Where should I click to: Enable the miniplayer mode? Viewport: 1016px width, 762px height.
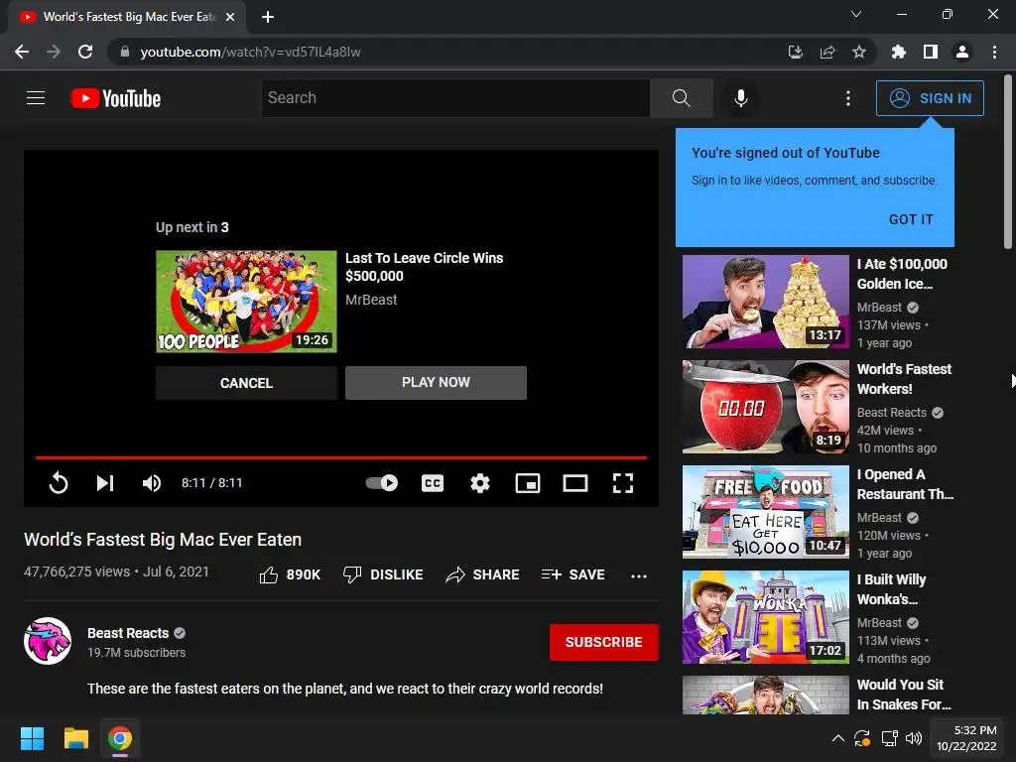(528, 483)
